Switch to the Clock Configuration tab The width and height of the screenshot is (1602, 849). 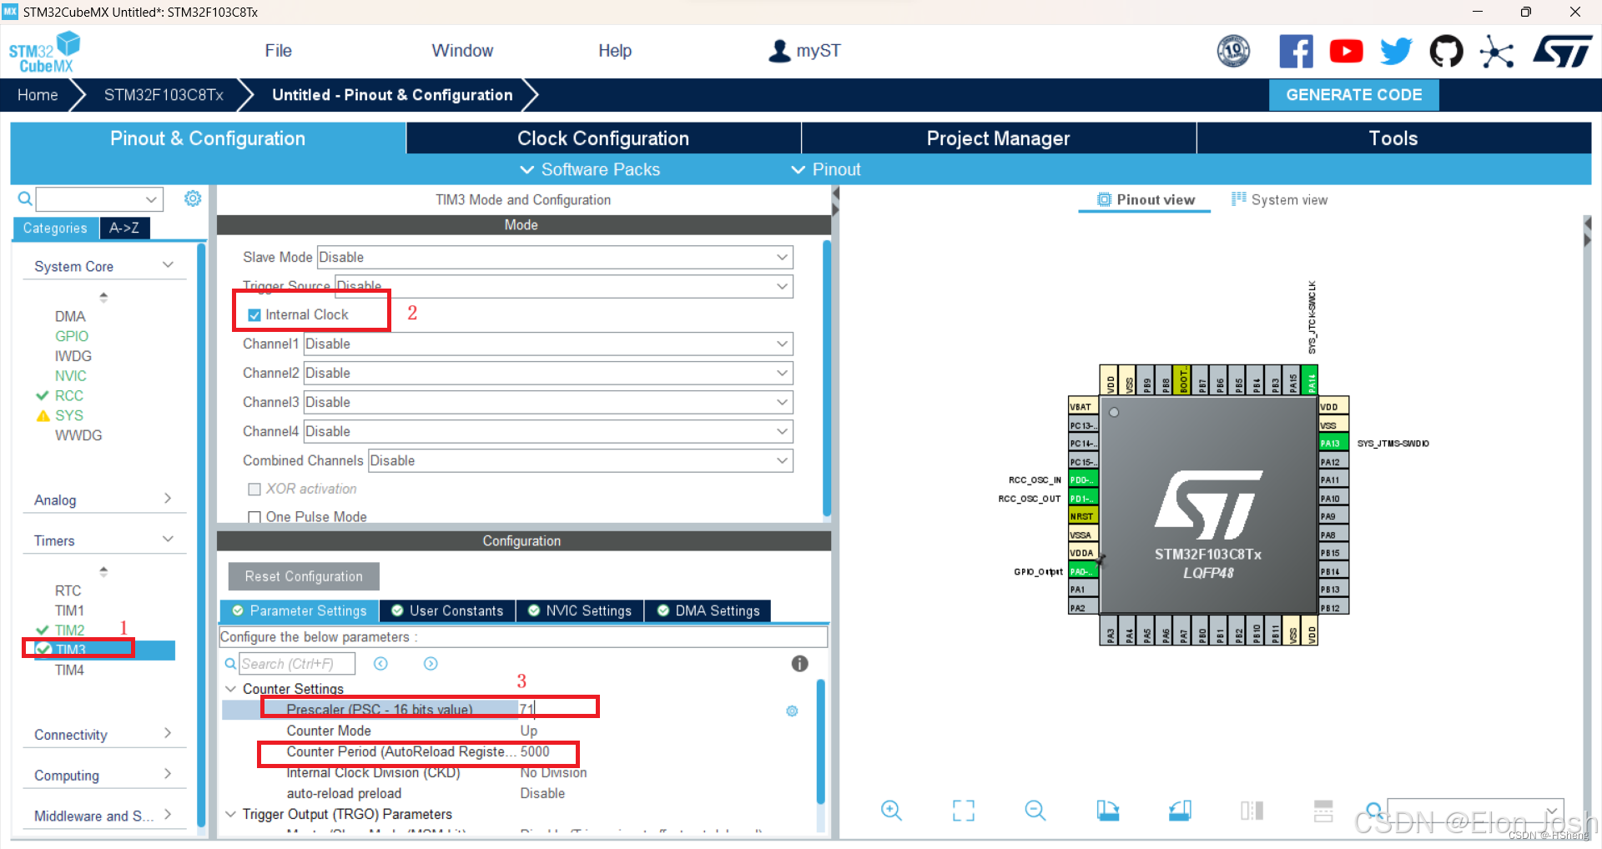coord(602,138)
